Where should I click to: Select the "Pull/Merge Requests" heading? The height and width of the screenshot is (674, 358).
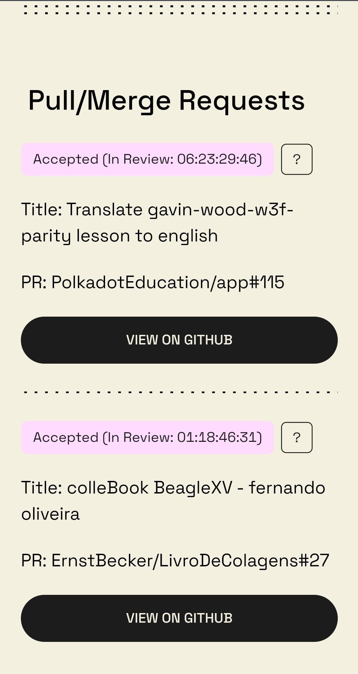[x=166, y=101]
